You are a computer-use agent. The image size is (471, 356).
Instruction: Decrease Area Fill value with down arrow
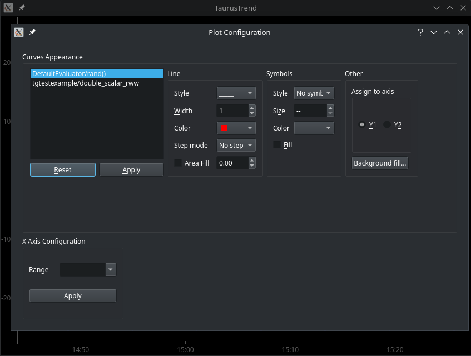point(252,166)
